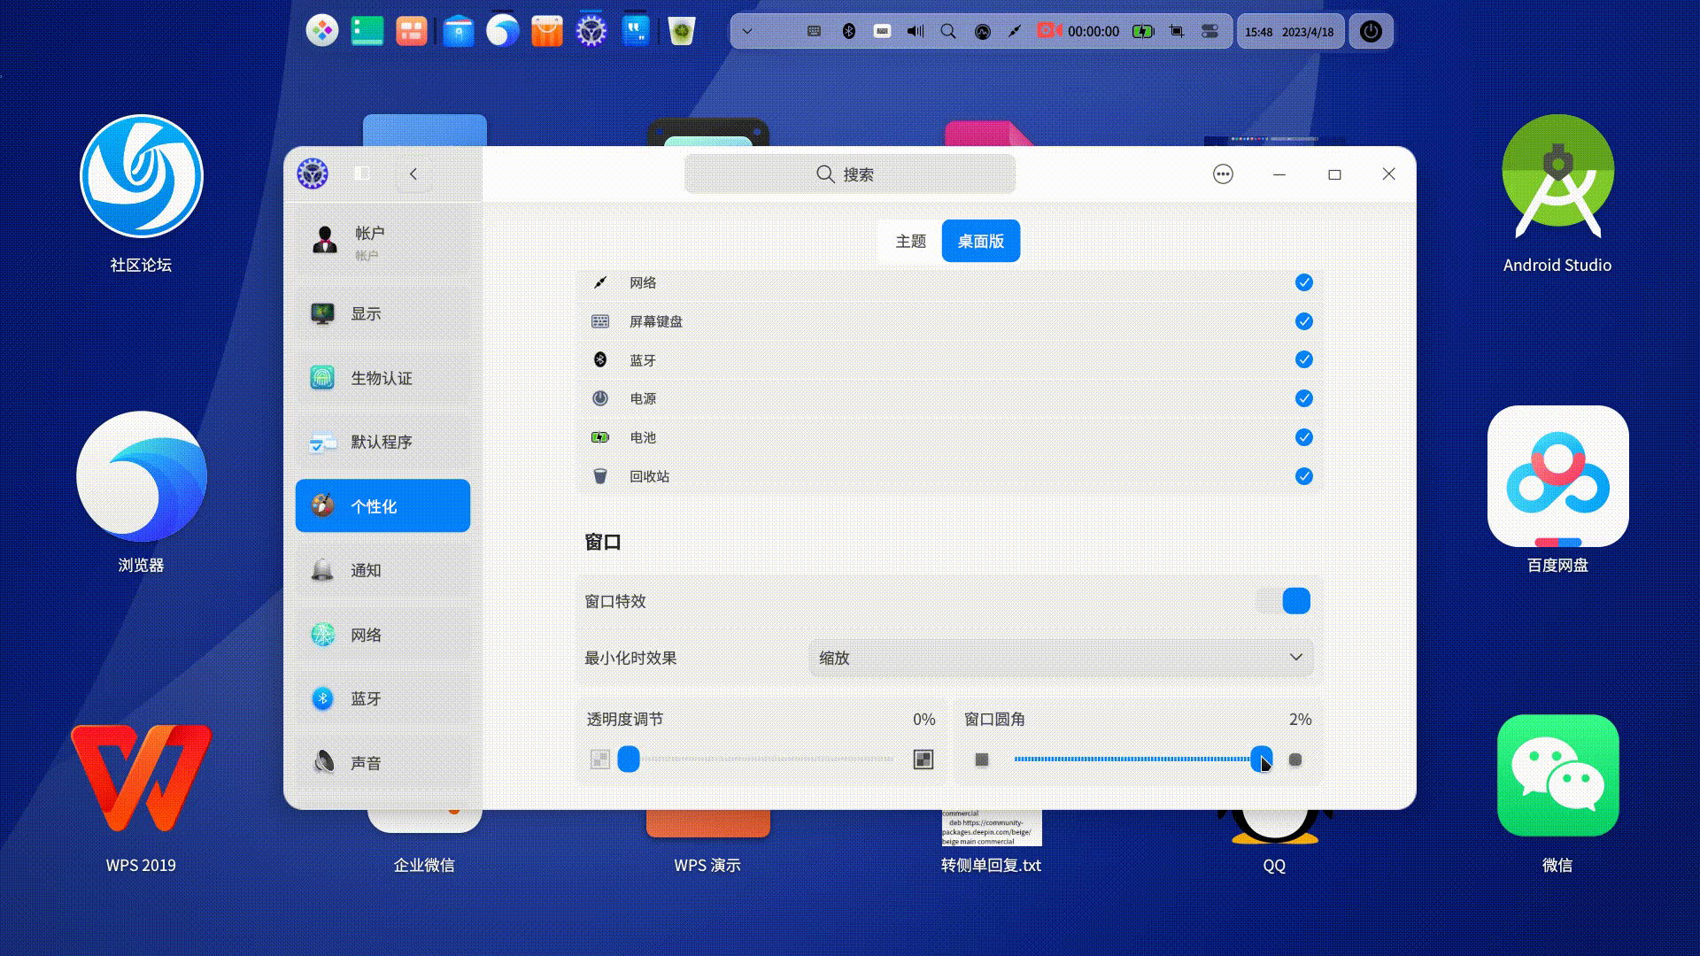The width and height of the screenshot is (1700, 956).
Task: Uncheck the 蓝牙 item in the plugin list
Action: tap(1302, 359)
